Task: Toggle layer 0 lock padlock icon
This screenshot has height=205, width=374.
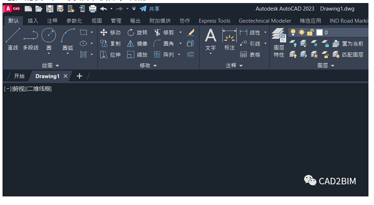Action: point(310,32)
